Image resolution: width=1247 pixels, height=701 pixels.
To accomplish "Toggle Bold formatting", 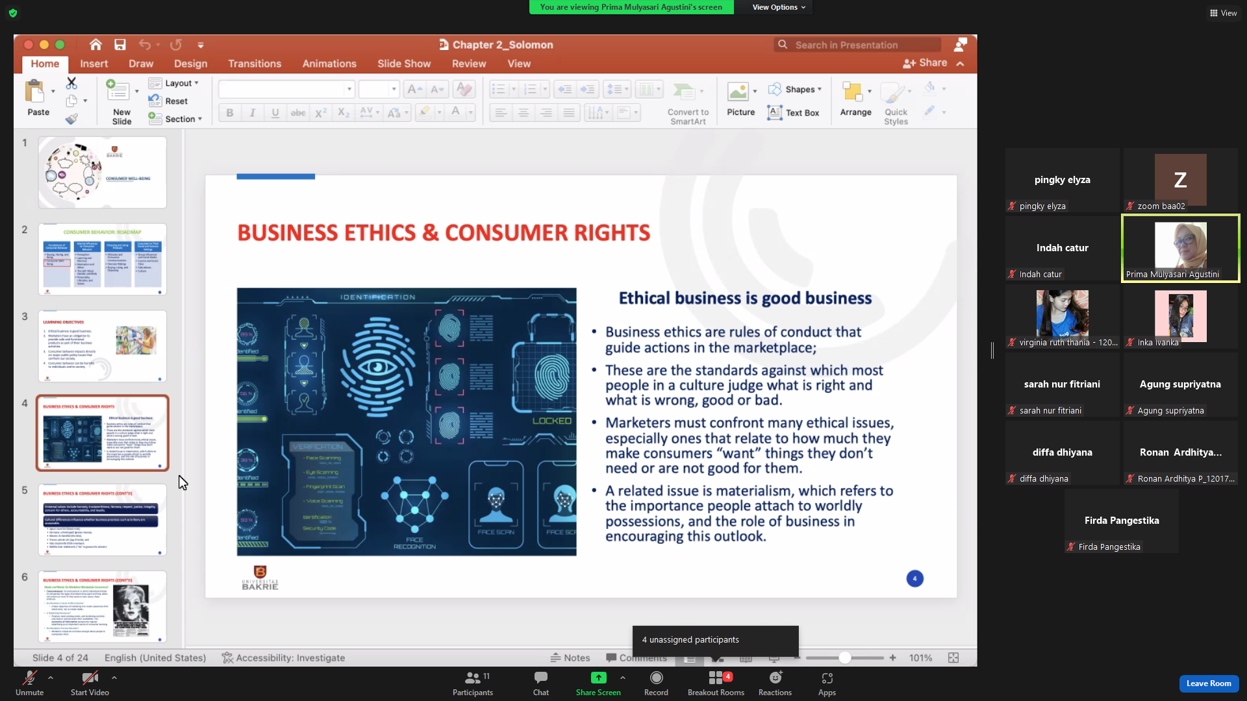I will 230,112.
